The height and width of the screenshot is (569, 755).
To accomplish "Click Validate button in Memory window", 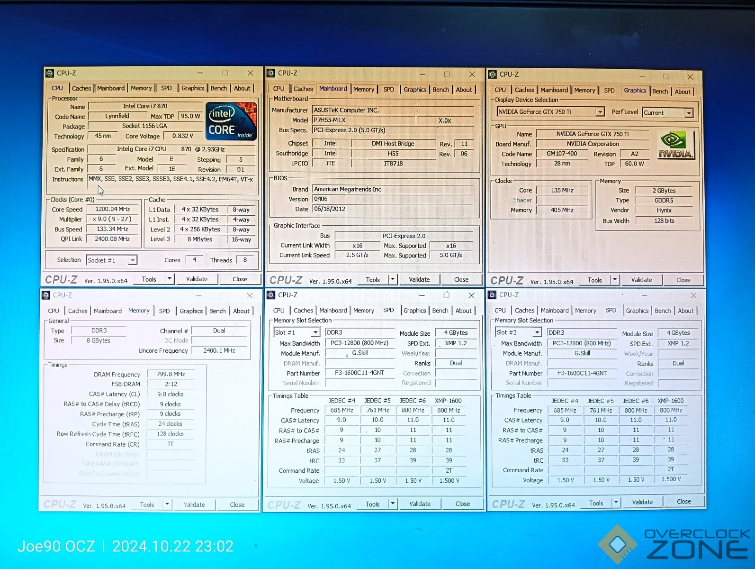I will coord(194,505).
